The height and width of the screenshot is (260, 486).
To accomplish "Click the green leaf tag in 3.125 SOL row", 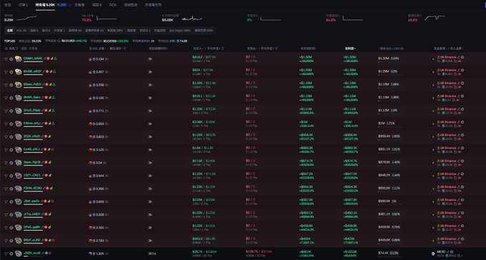I will [49, 149].
